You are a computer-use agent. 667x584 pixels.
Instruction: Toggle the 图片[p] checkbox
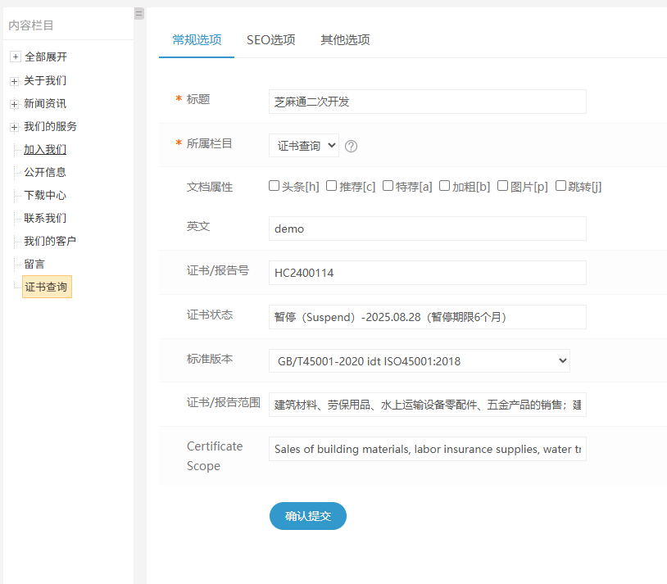tap(502, 185)
